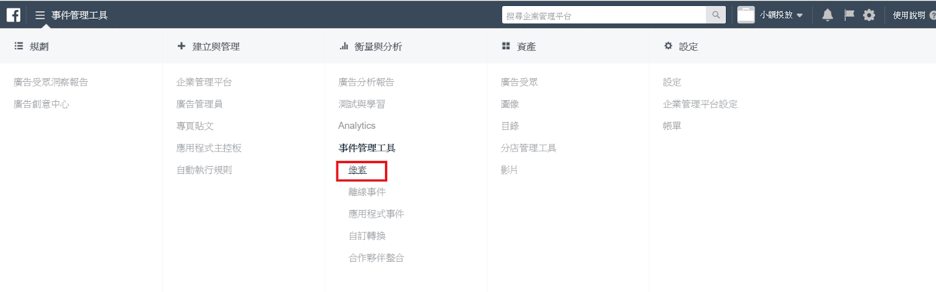Open the hamburger menu icon
The height and width of the screenshot is (292, 936).
(x=40, y=15)
